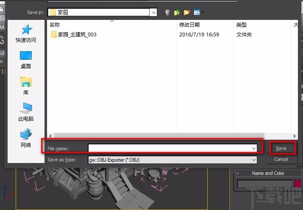Viewport: 303px width, 210px height.
Task: Expand the Save in folder dropdown
Action: pos(154,13)
